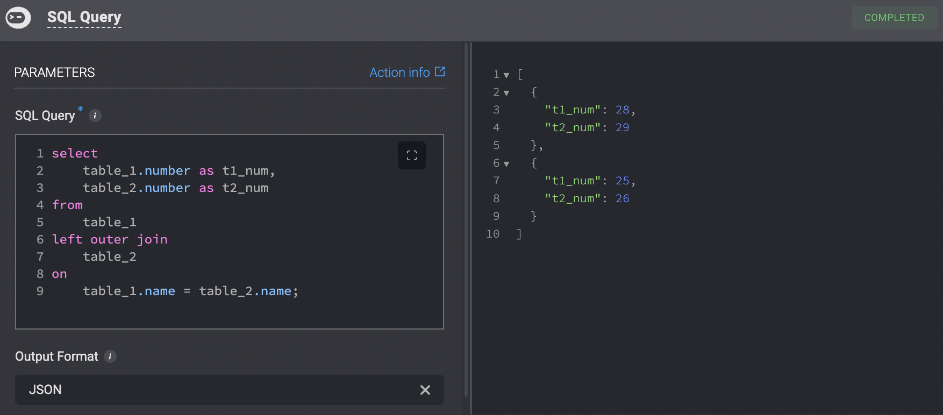Click 'left outer join' on line 6

click(x=110, y=239)
